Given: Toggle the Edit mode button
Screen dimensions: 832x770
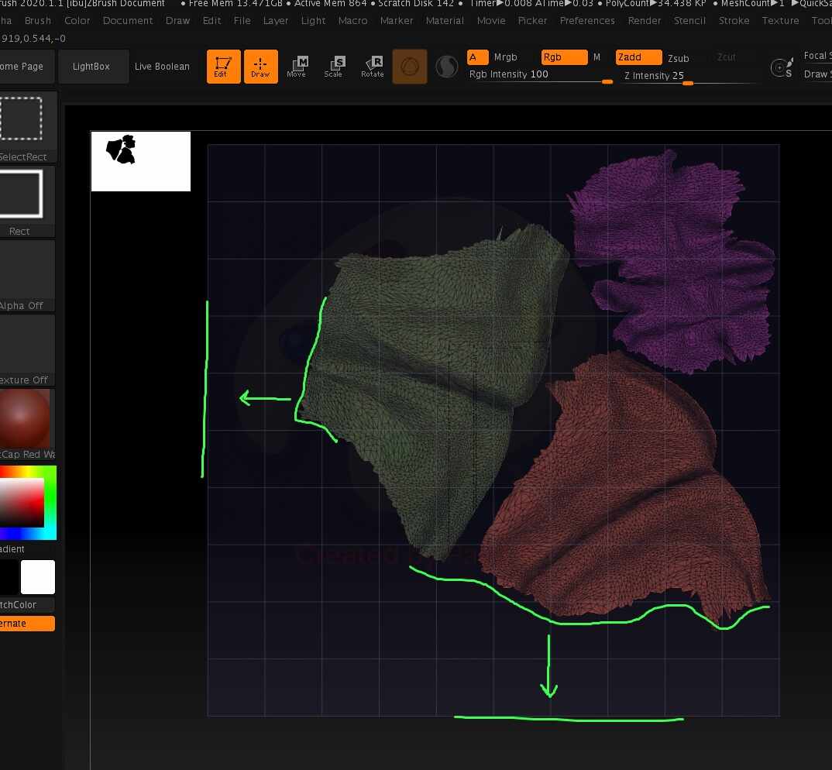Looking at the screenshot, I should [x=223, y=67].
